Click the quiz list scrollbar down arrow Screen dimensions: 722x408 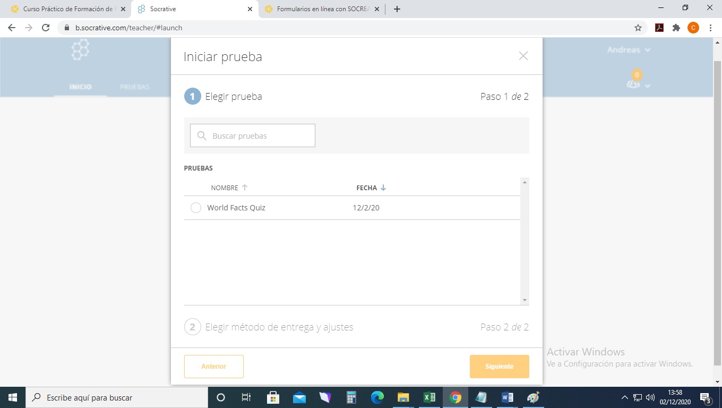(x=525, y=300)
